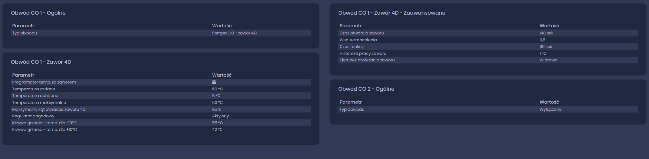Click the Wyłączony circuit type for CO 2

550,109
